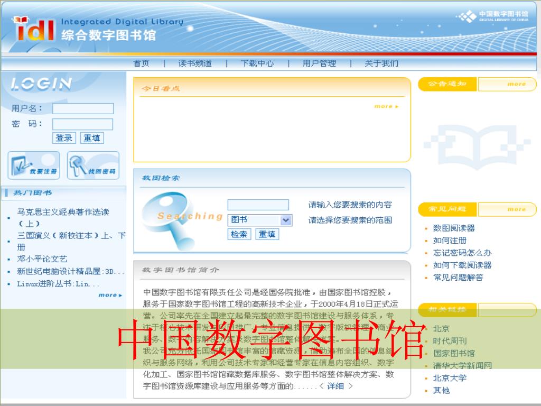The width and height of the screenshot is (541, 406).
Task: Open the more link under 热门图书
Action: coord(110,295)
